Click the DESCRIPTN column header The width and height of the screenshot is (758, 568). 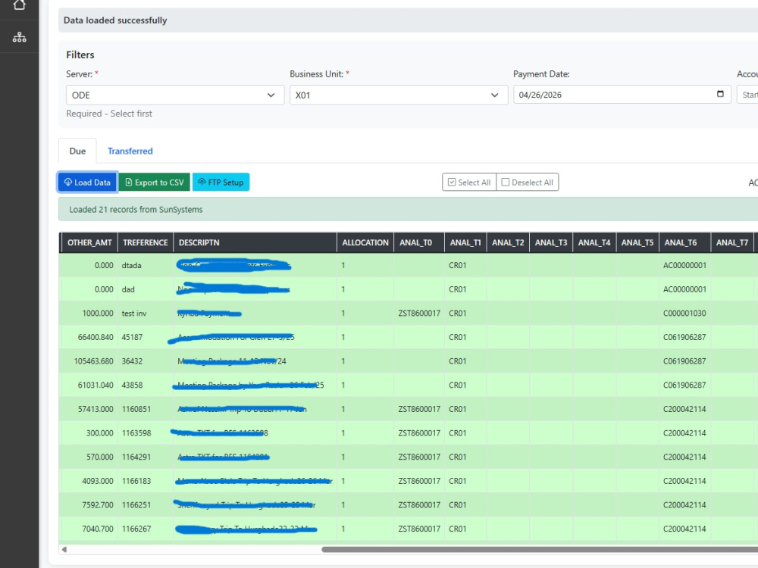pyautogui.click(x=255, y=242)
